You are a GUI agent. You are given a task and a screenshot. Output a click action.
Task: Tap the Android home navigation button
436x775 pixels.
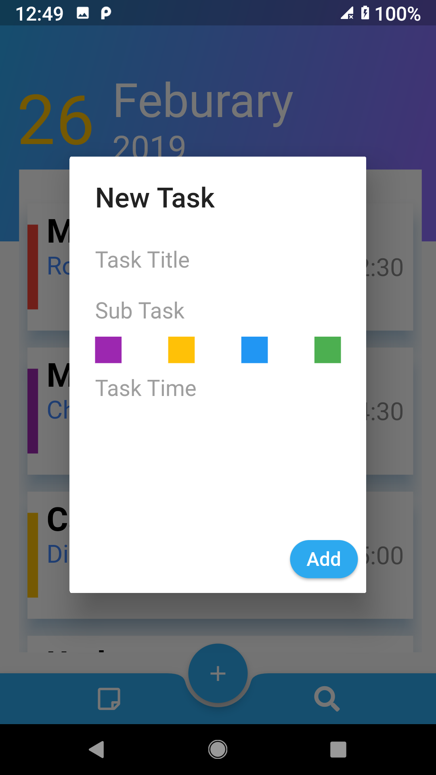click(x=218, y=750)
